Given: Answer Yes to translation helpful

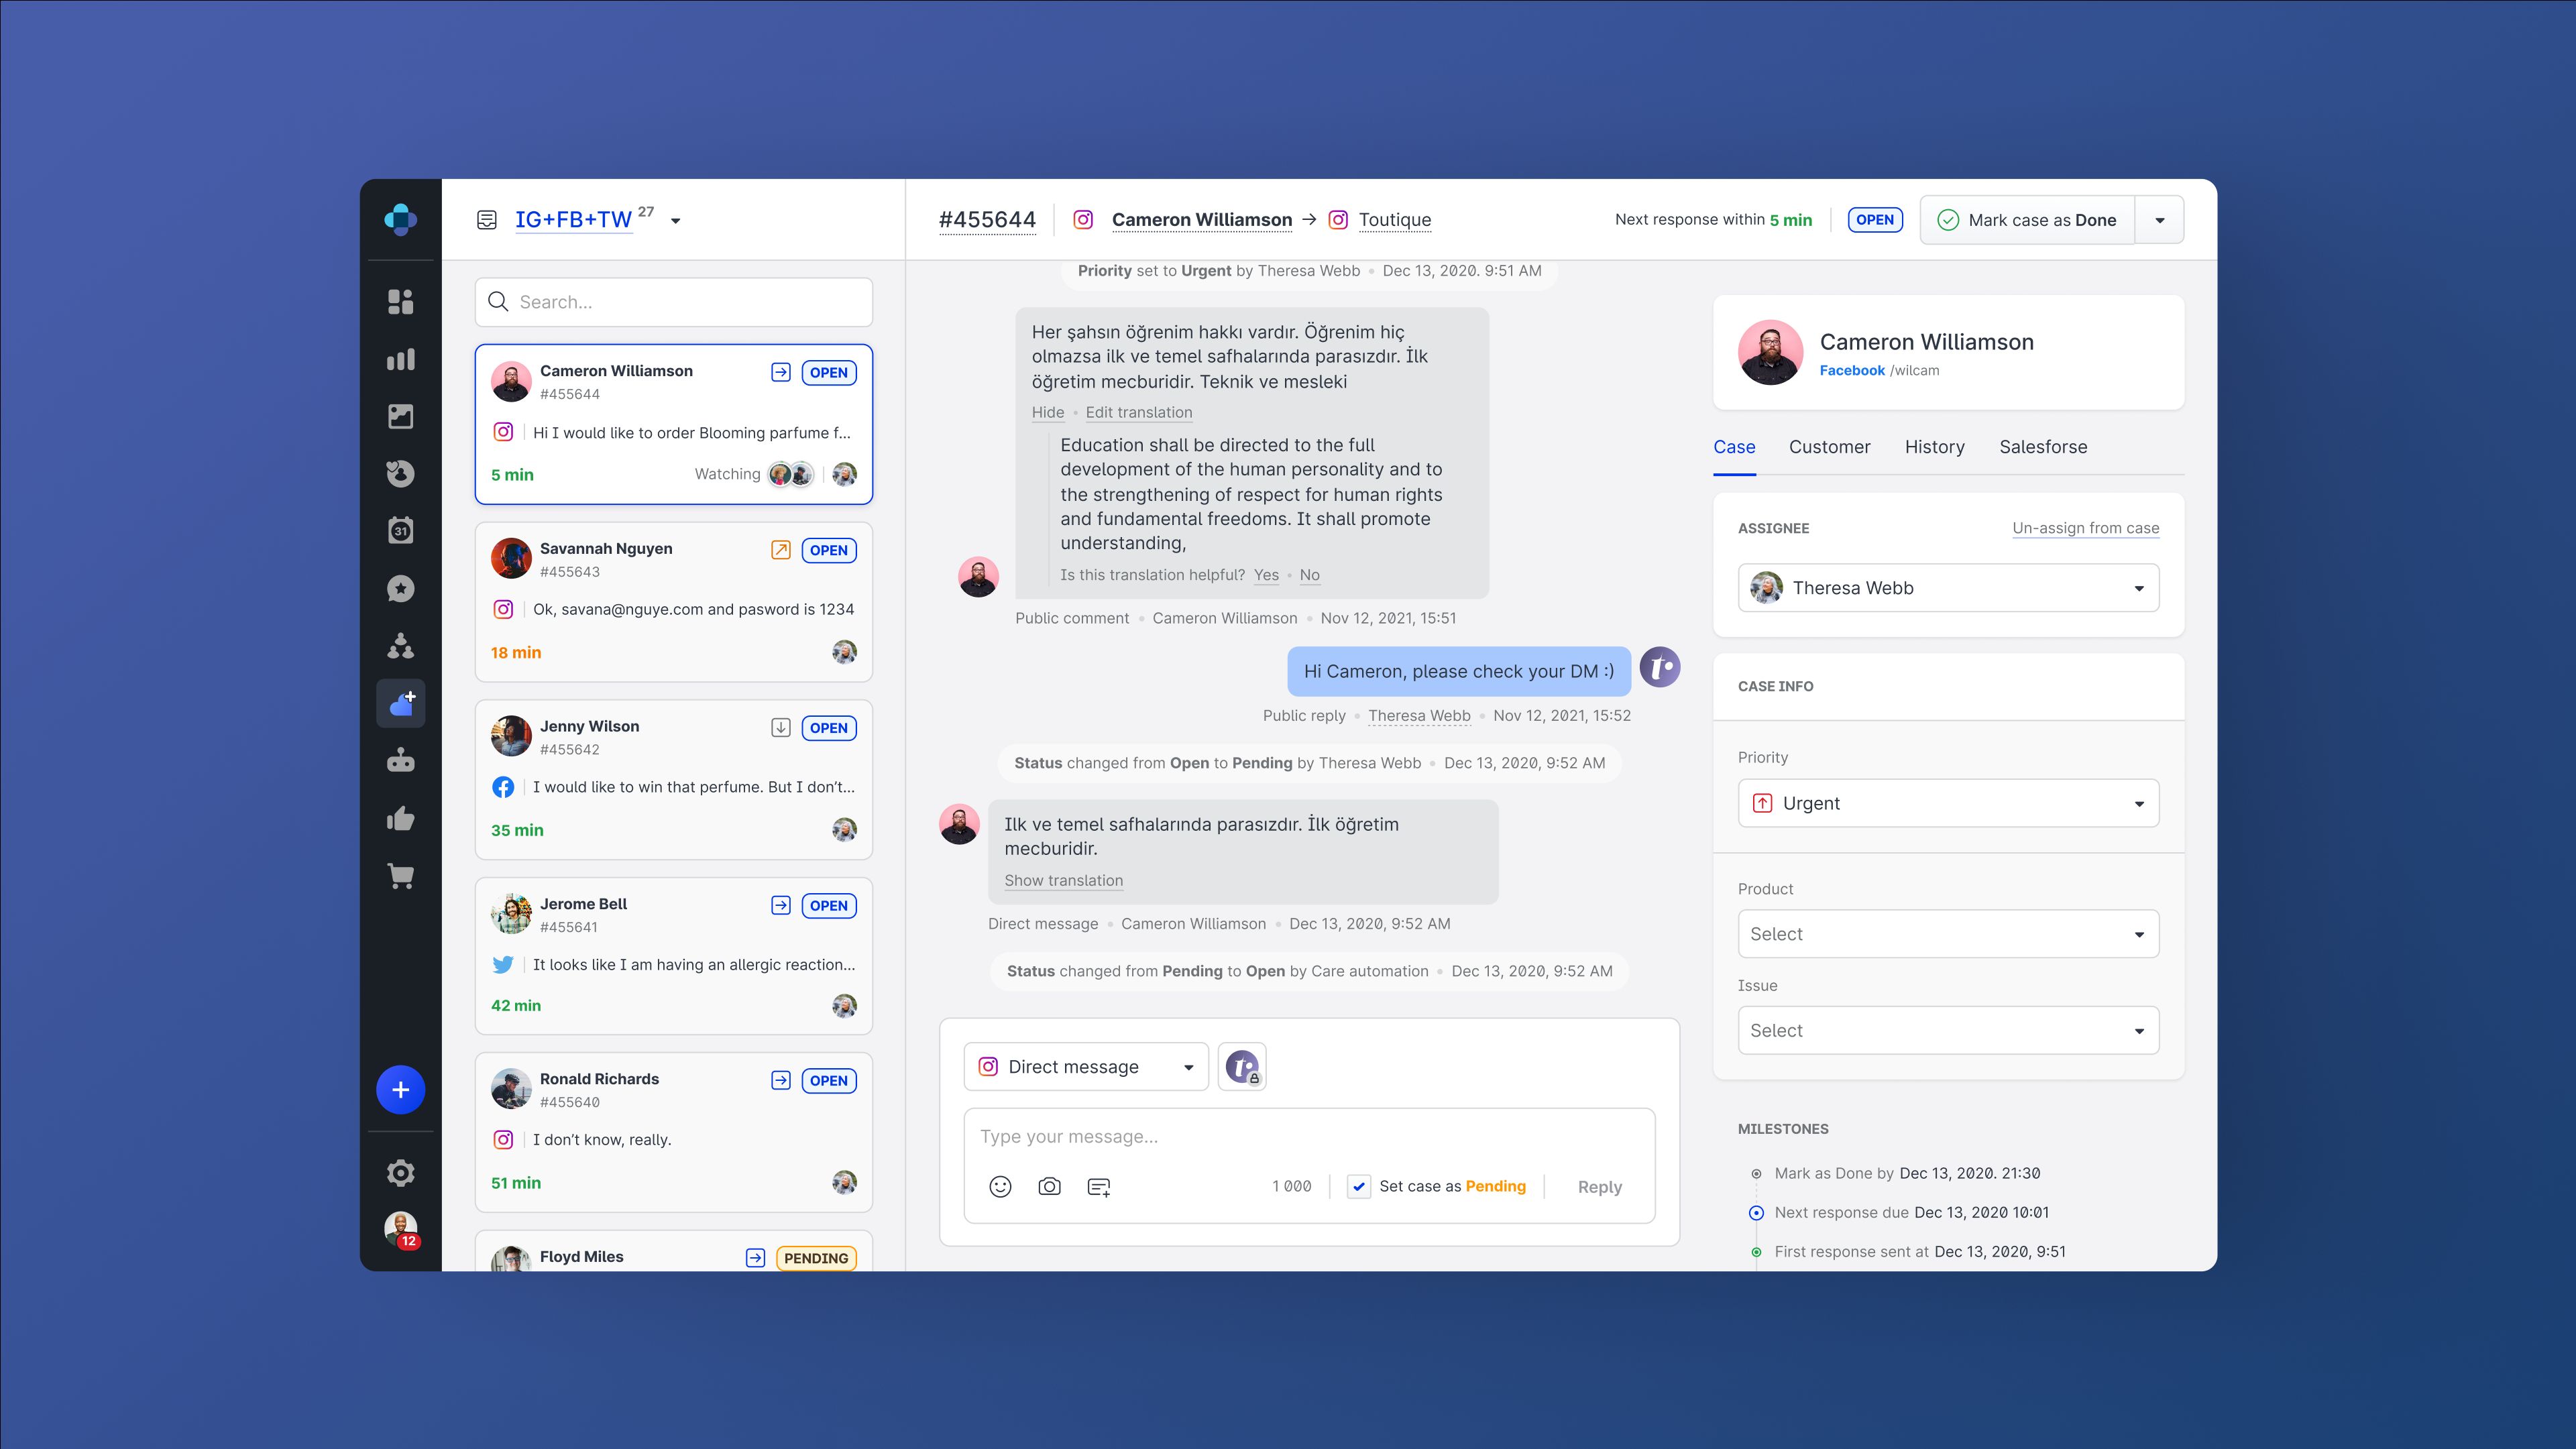Looking at the screenshot, I should click(1266, 575).
